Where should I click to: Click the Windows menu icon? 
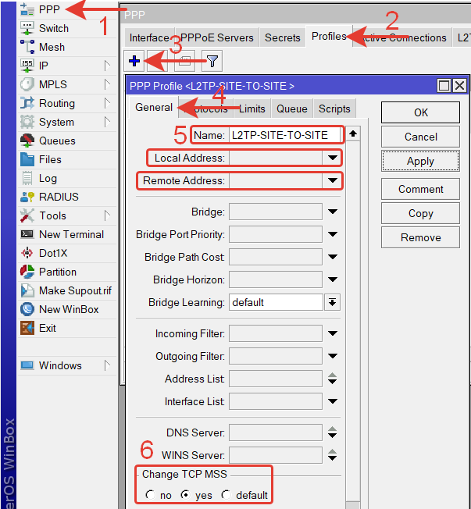tap(27, 365)
